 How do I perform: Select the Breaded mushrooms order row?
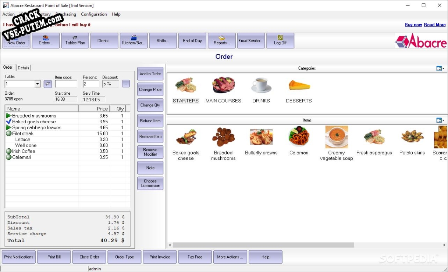click(x=68, y=116)
